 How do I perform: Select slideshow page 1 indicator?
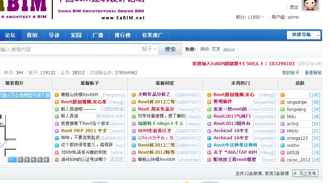pyautogui.click(x=12, y=160)
